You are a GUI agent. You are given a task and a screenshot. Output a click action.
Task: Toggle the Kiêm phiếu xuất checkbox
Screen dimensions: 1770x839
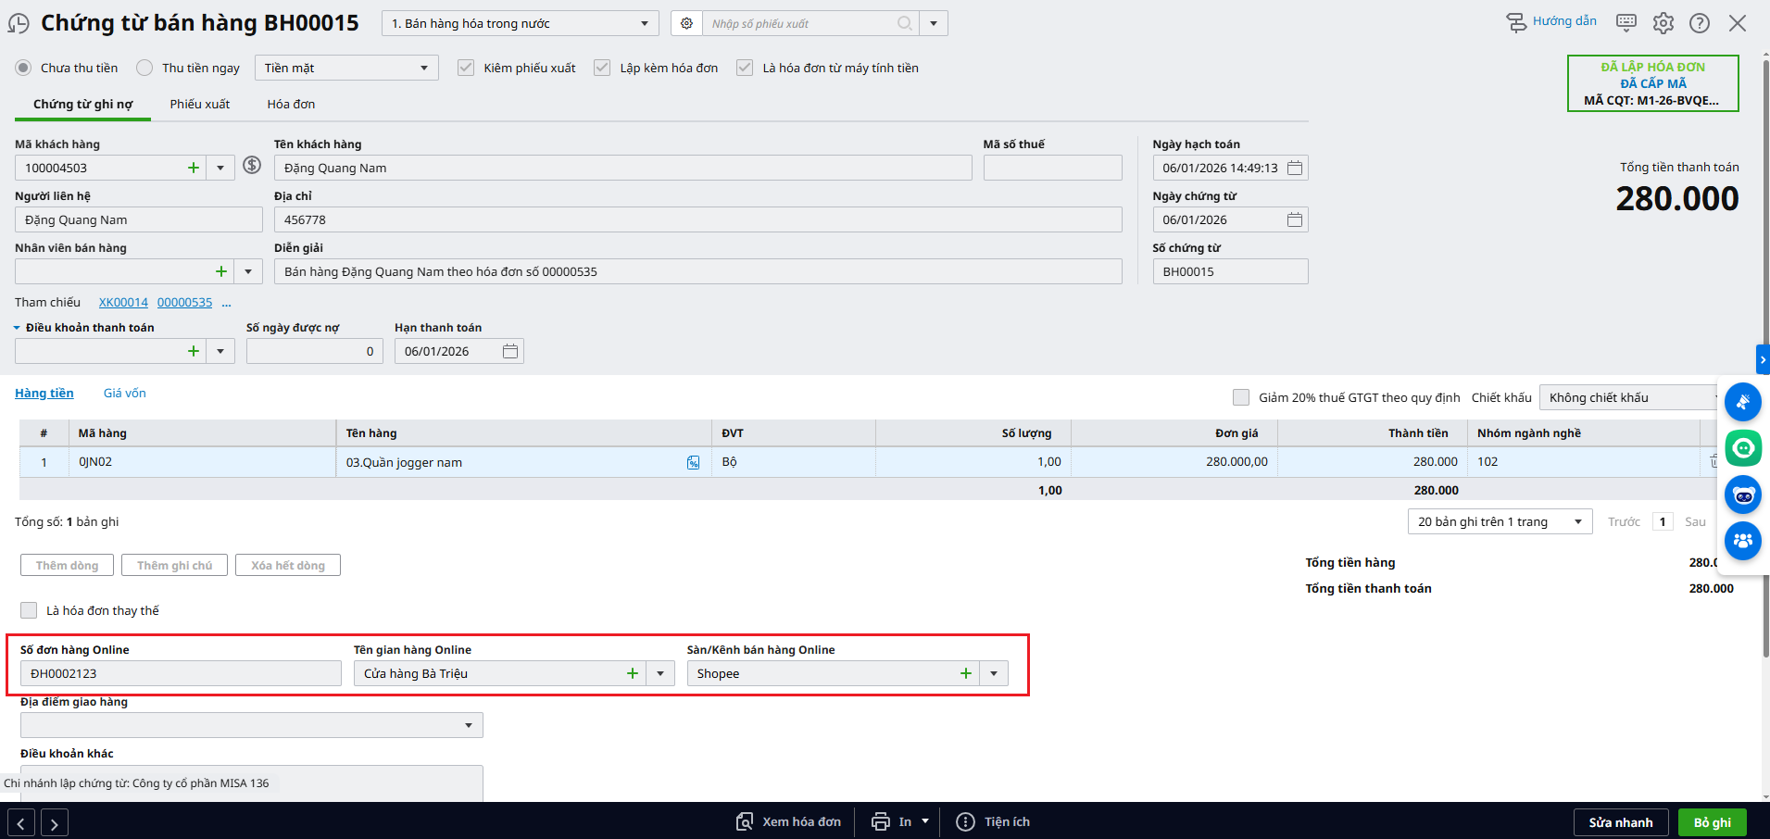(466, 68)
